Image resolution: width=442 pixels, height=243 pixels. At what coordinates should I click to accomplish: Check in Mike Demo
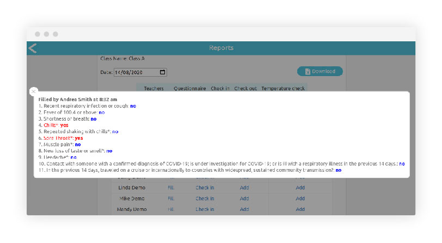click(205, 198)
